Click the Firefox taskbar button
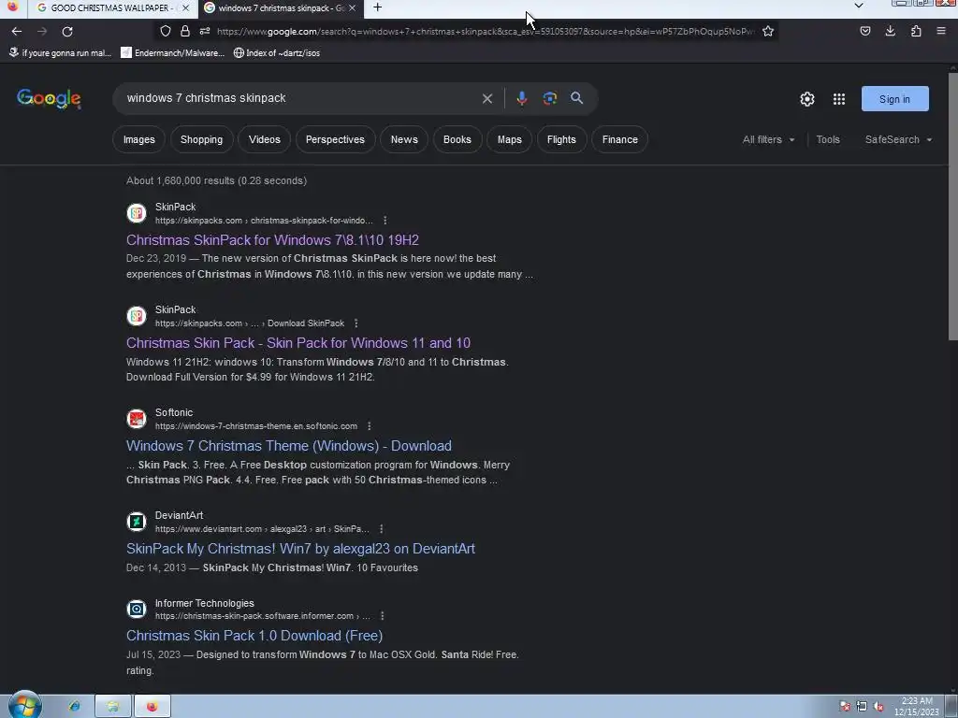Screen dimensions: 958x718 [152, 707]
